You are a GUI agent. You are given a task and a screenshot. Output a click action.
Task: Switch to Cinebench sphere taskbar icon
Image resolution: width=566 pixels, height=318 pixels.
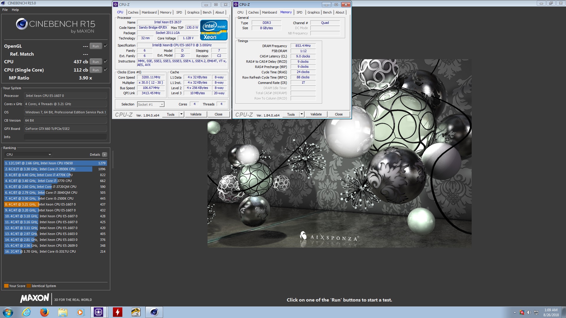(x=154, y=312)
